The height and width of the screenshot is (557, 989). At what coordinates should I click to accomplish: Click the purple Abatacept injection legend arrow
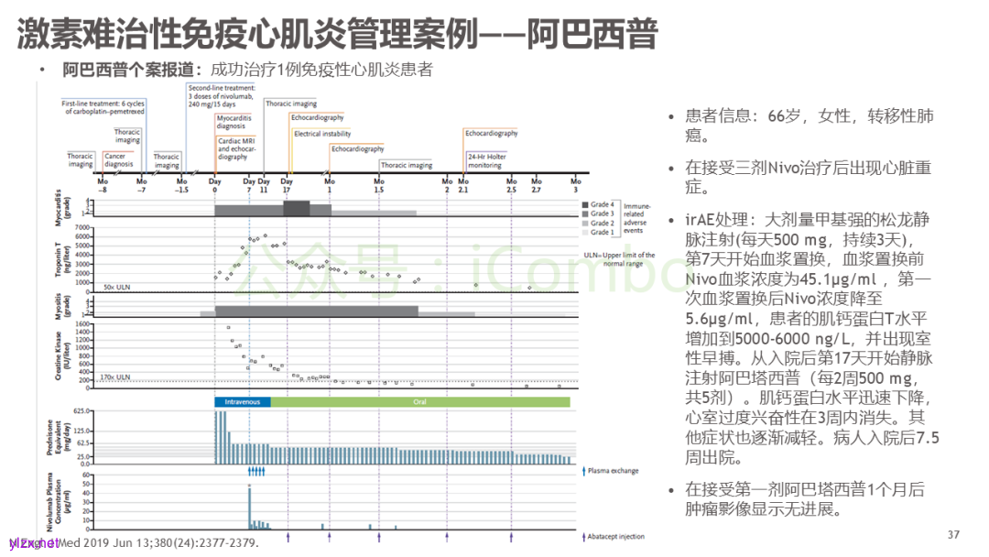coord(583,537)
